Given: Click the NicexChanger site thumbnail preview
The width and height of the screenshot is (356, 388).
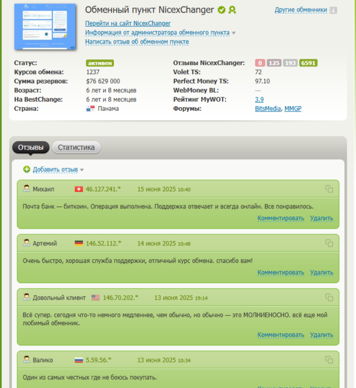Looking at the screenshot, I should pos(45,26).
